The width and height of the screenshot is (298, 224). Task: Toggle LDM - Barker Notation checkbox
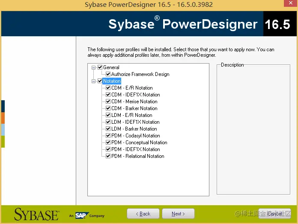(x=108, y=128)
